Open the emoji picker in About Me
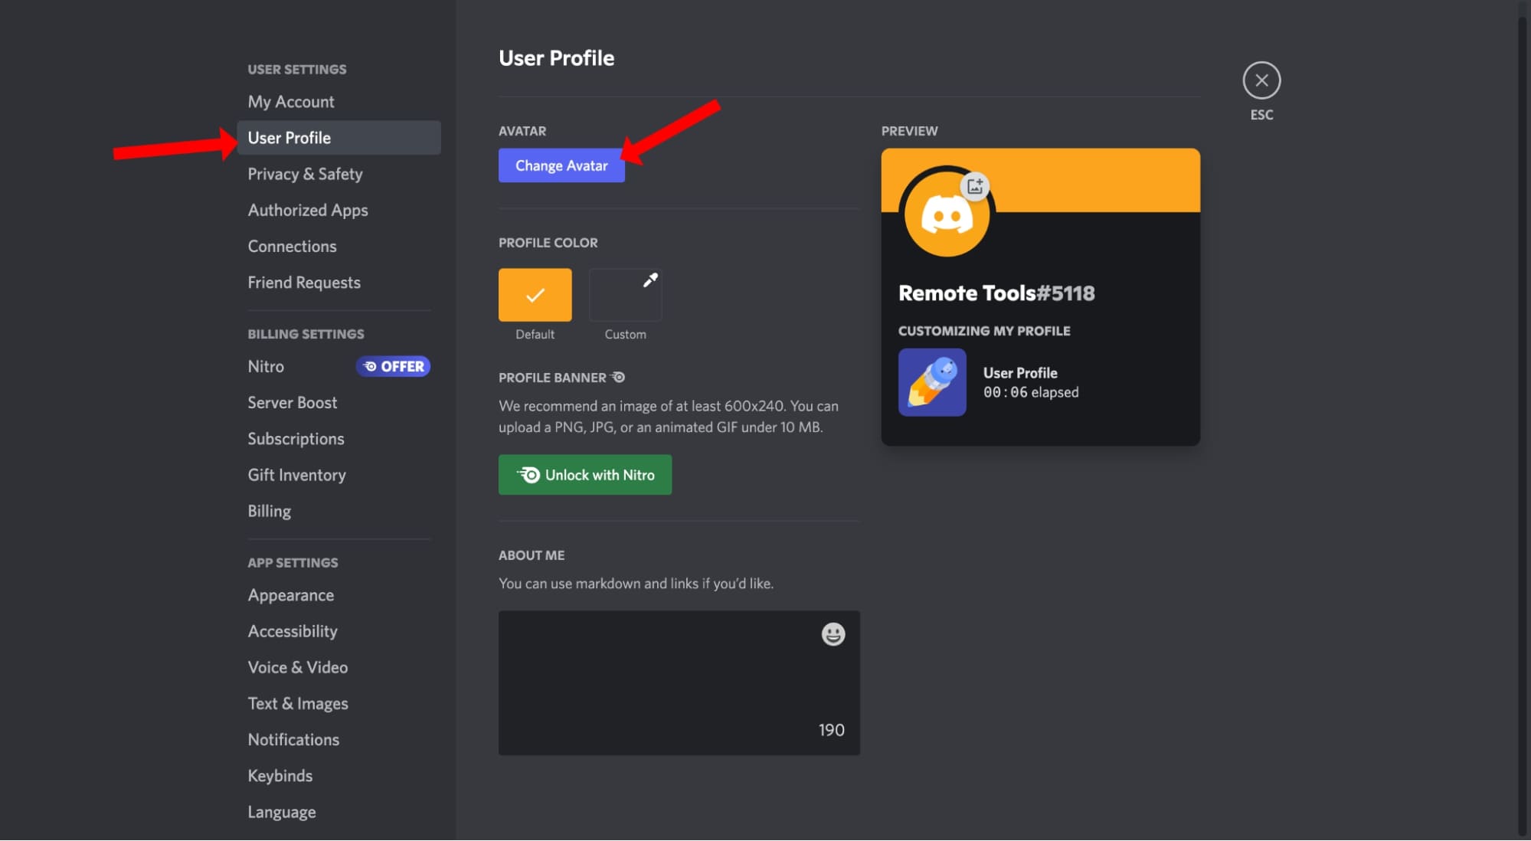 tap(833, 634)
